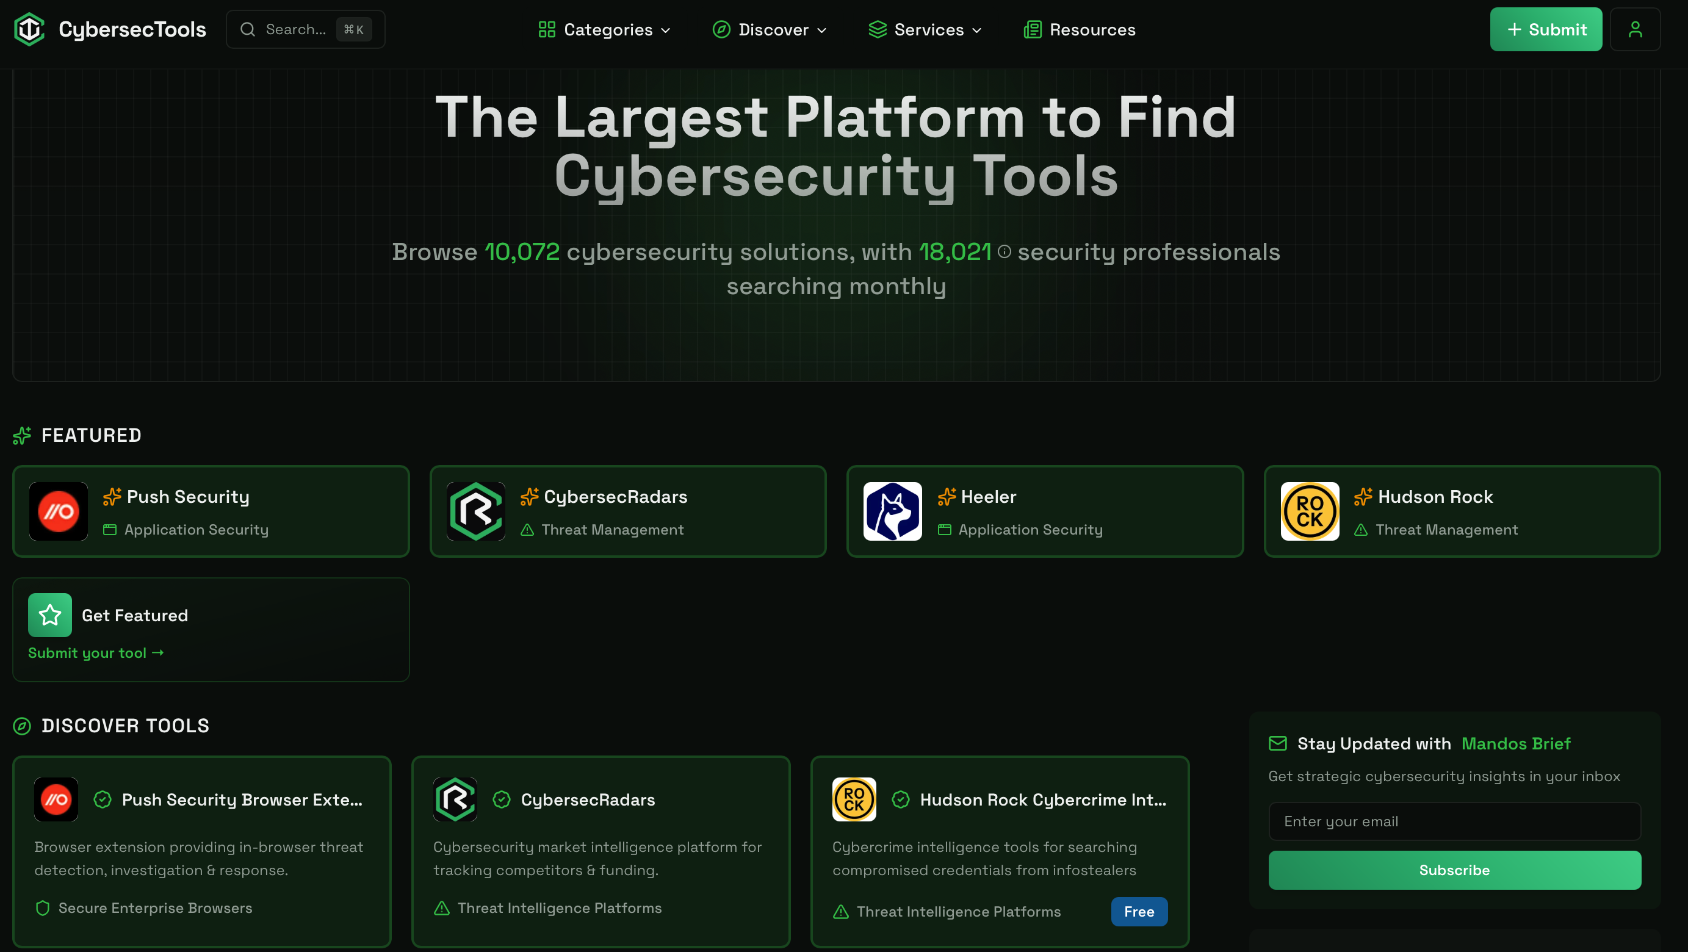This screenshot has height=952, width=1688.
Task: Open the Mandos Brief link
Action: 1516,743
